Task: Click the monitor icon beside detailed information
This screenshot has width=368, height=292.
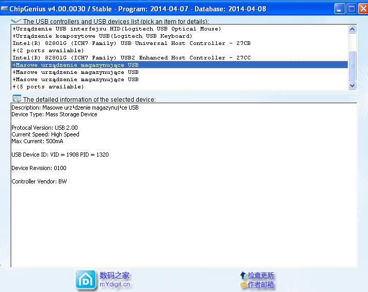Action: tap(17, 98)
